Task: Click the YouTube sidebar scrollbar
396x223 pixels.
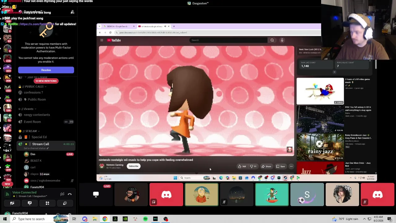Action: click(376, 64)
